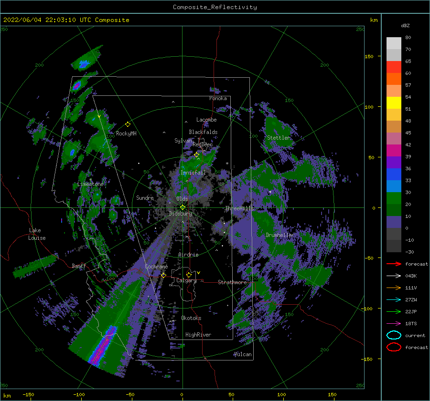Click the purple 36–39 dBZ swatch
The width and height of the screenshot is (430, 401).
pyautogui.click(x=394, y=162)
